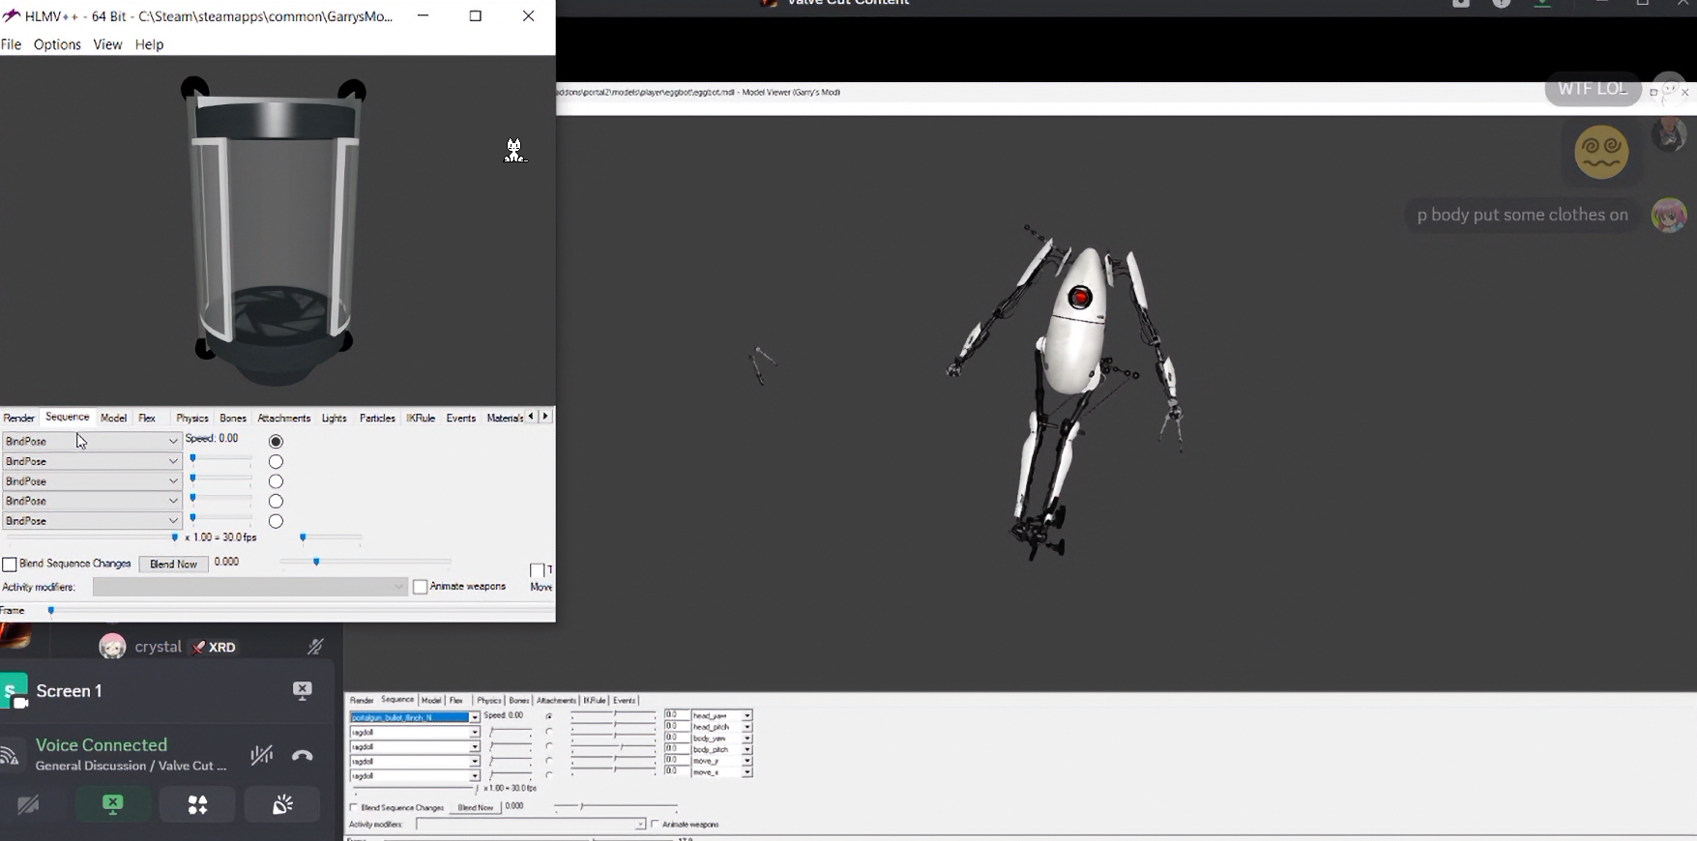Click the dizzy face emoji reaction
The width and height of the screenshot is (1697, 841).
tap(1601, 153)
